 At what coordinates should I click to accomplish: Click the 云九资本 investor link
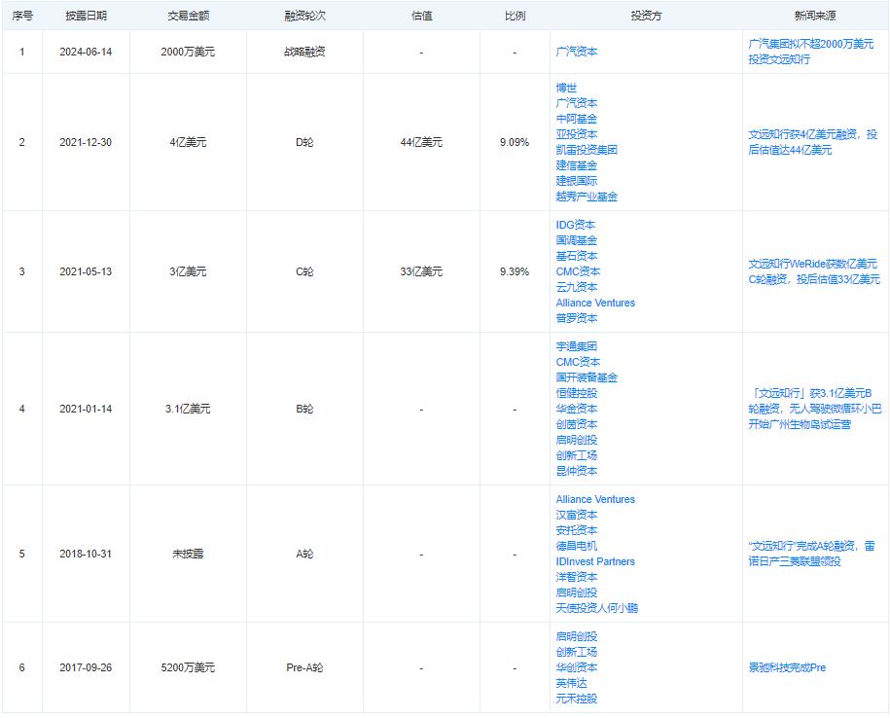(576, 287)
